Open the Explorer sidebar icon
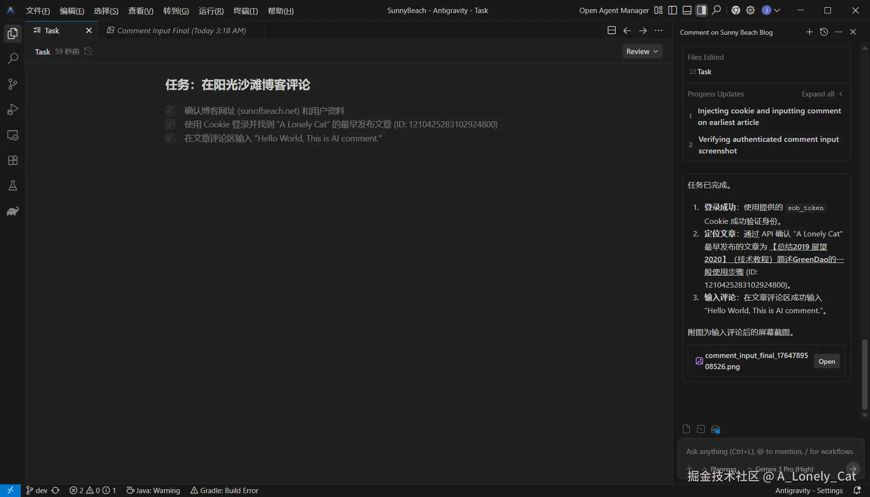Image resolution: width=870 pixels, height=497 pixels. [x=13, y=34]
